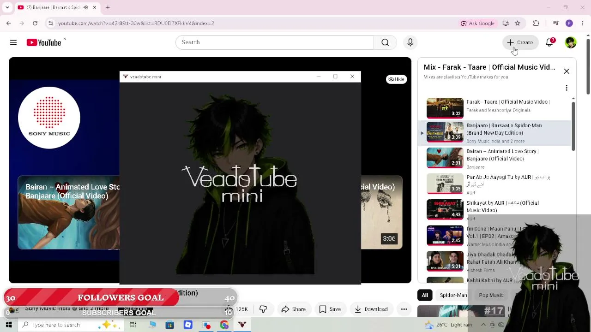Open the weather widget showing Light rain
The height and width of the screenshot is (332, 591).
tap(448, 325)
